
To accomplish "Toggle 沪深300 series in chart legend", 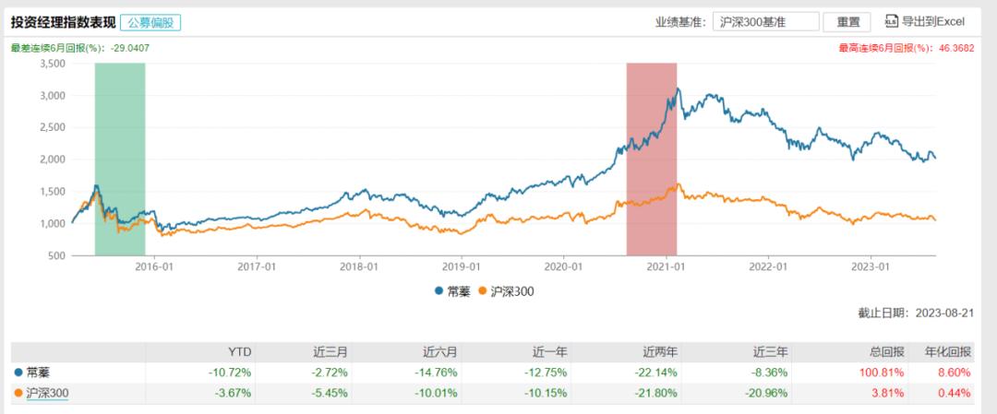I will (x=508, y=291).
